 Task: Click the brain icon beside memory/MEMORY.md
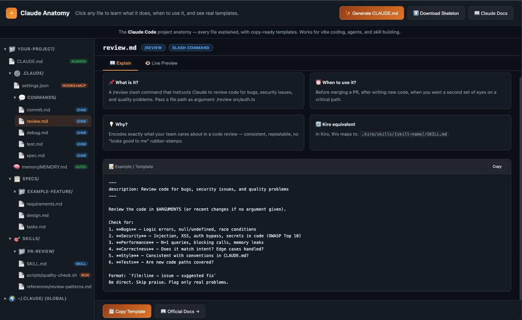point(17,167)
